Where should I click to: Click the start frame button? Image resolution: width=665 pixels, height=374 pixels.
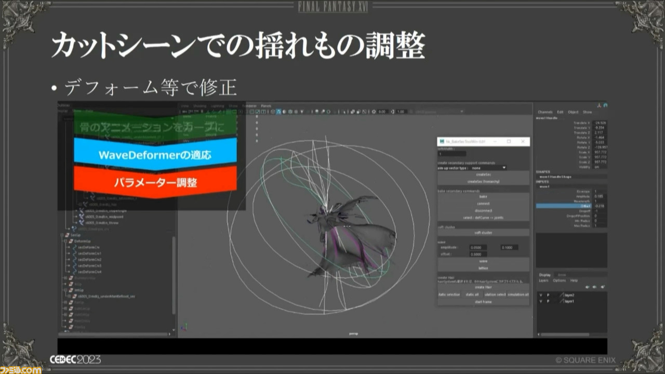click(483, 302)
